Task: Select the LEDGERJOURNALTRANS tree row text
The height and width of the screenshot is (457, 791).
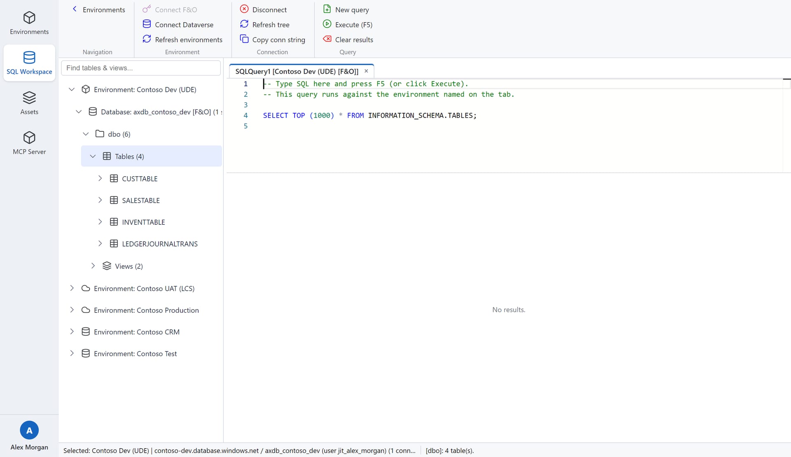Action: (x=160, y=244)
